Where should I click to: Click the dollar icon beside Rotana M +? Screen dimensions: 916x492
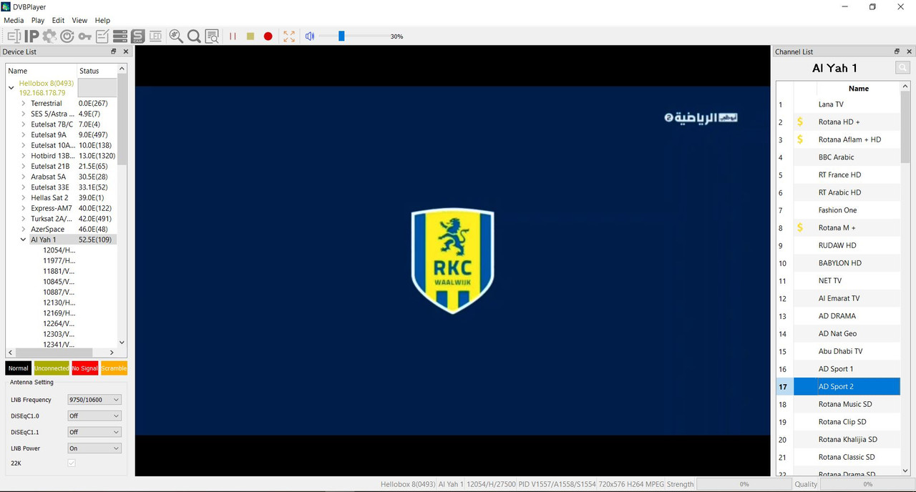tap(801, 227)
